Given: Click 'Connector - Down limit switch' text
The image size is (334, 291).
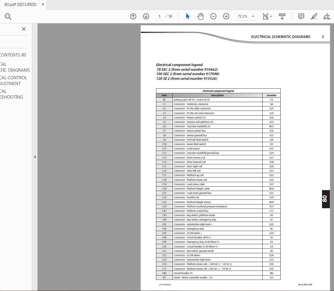Looking at the screenshot, I should pyautogui.click(x=190, y=144).
